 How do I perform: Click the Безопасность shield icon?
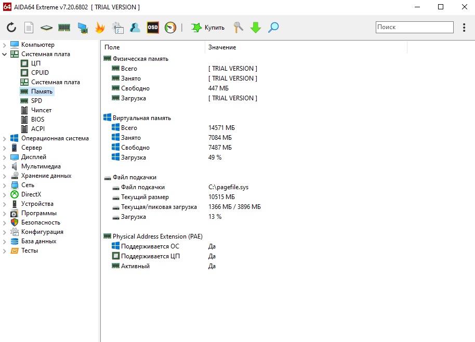15,222
